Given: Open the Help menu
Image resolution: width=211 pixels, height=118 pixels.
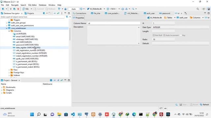Looking at the screenshot, I should pyautogui.click(x=59, y=5).
